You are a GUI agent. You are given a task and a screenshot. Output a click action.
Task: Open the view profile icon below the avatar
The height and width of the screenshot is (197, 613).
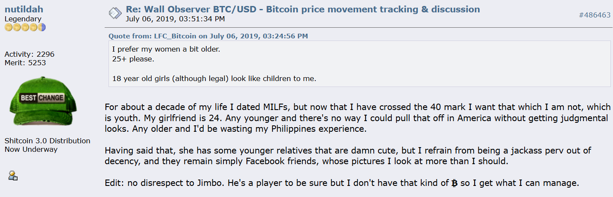pos(13,175)
